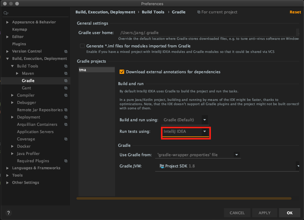Click Build Tools breadcrumb
Image resolution: width=304 pixels, height=220 pixels.
click(153, 12)
